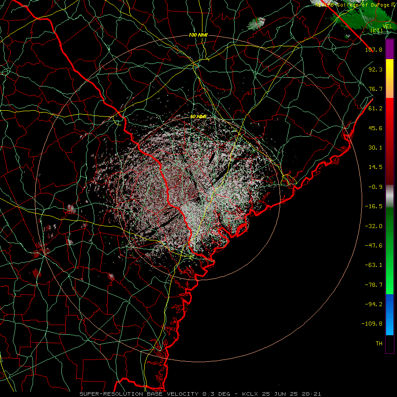Click the 30.1 legend value
The image size is (397, 397).
tap(375, 148)
